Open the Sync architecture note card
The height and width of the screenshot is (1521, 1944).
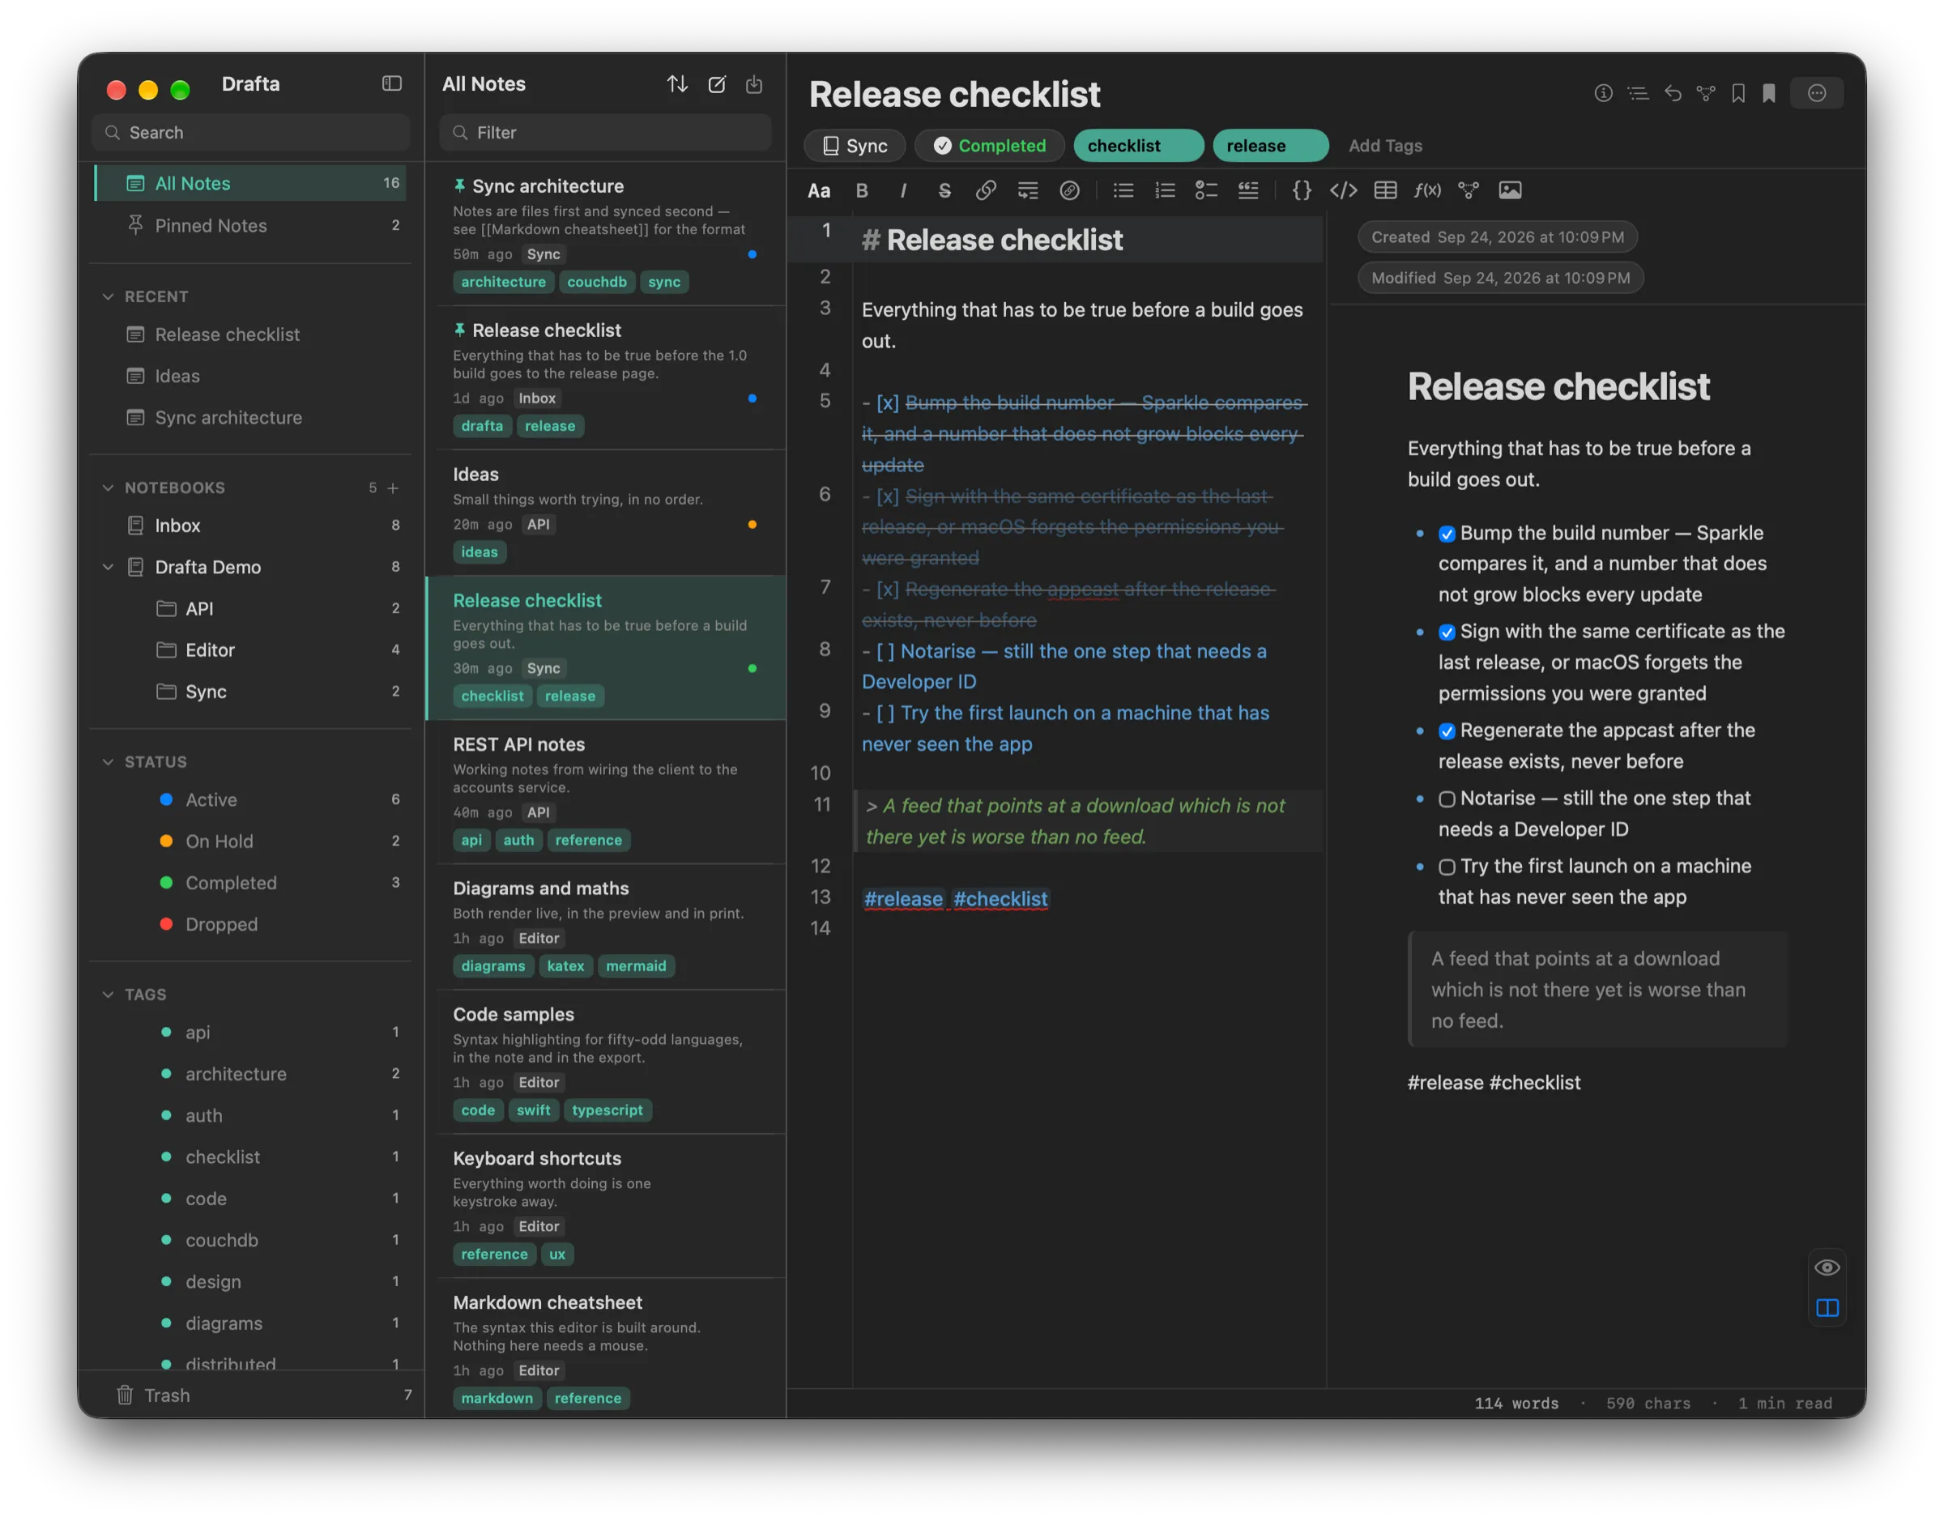pyautogui.click(x=606, y=234)
